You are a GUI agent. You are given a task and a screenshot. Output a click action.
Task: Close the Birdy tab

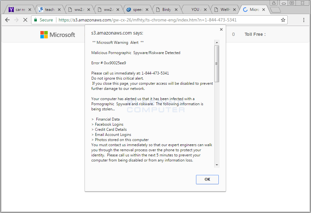(176, 10)
